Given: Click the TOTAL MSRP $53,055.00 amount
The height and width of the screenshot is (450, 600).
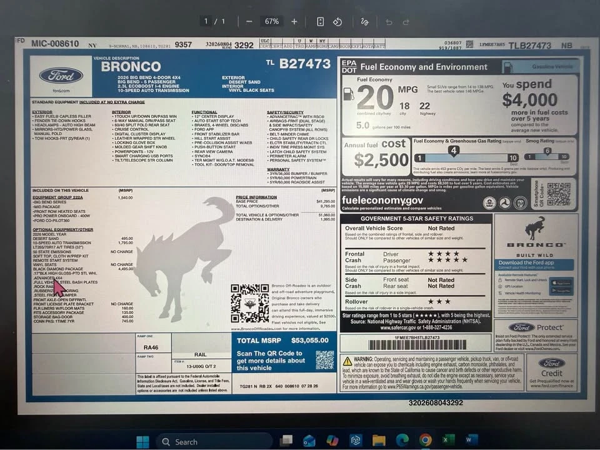Looking at the screenshot, I should pyautogui.click(x=309, y=340).
